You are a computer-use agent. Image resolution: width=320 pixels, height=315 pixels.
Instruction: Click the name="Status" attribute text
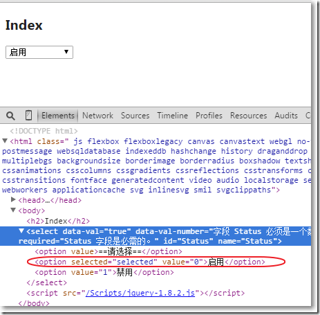[x=247, y=241]
